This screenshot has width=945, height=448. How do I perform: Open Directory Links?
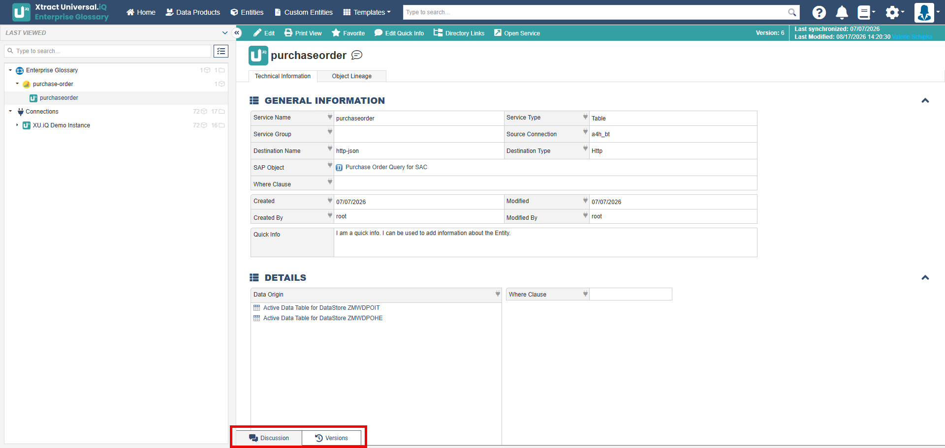pyautogui.click(x=459, y=33)
